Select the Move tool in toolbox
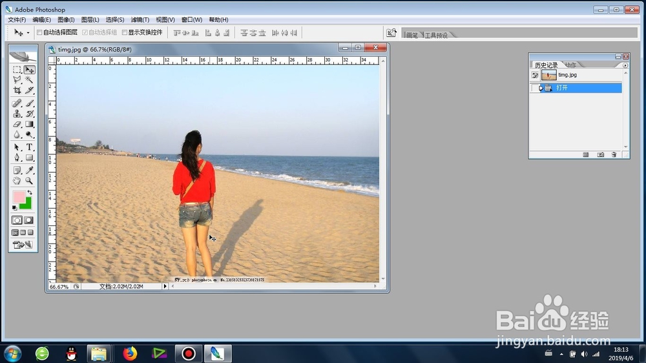 pyautogui.click(x=29, y=70)
